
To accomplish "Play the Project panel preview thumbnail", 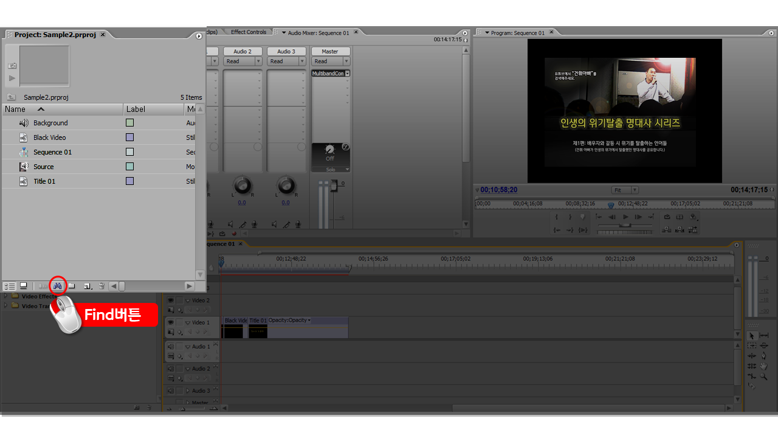I will (12, 78).
